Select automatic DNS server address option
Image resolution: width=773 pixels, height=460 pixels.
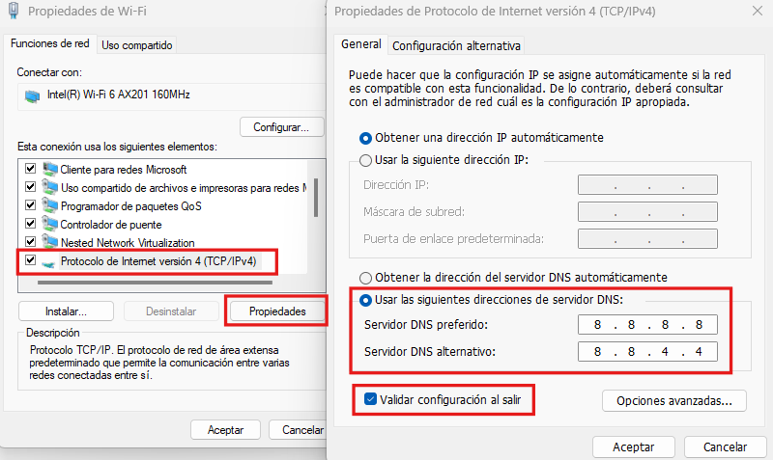[x=365, y=277]
